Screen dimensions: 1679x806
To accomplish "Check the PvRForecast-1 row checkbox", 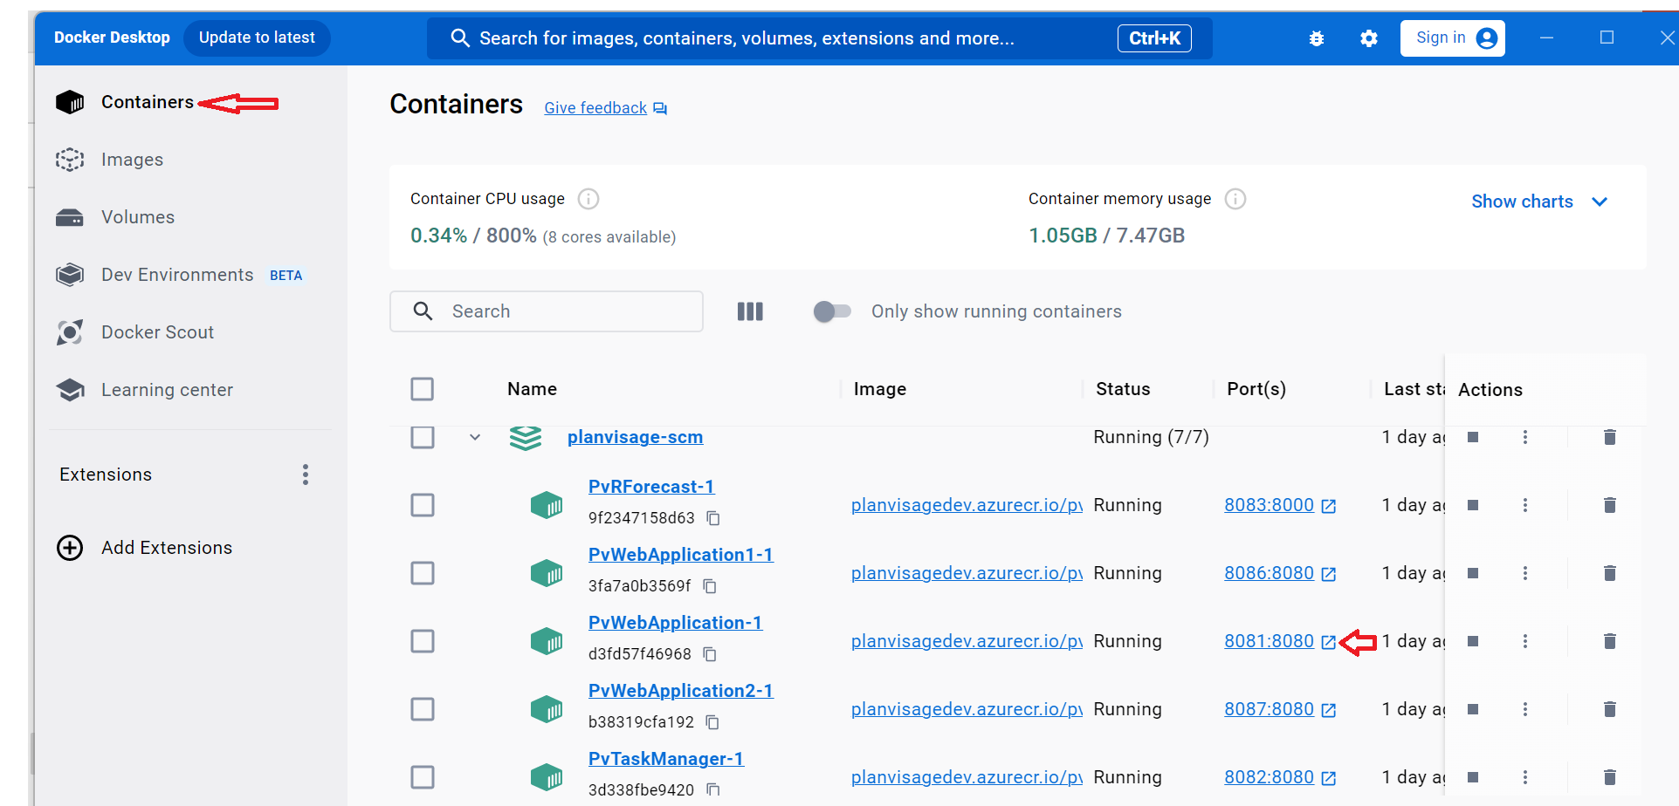I will coord(423,505).
